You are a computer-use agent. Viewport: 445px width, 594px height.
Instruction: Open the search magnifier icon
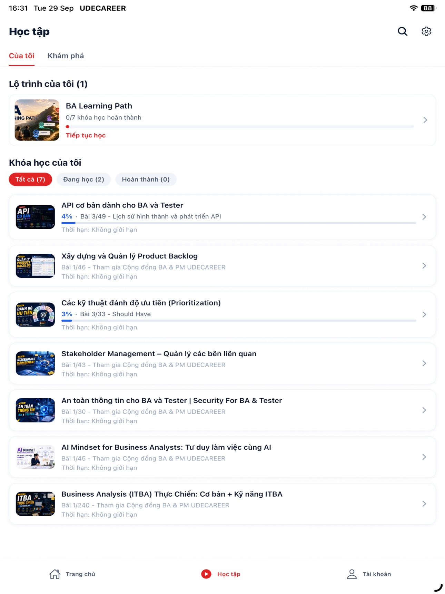click(x=402, y=31)
